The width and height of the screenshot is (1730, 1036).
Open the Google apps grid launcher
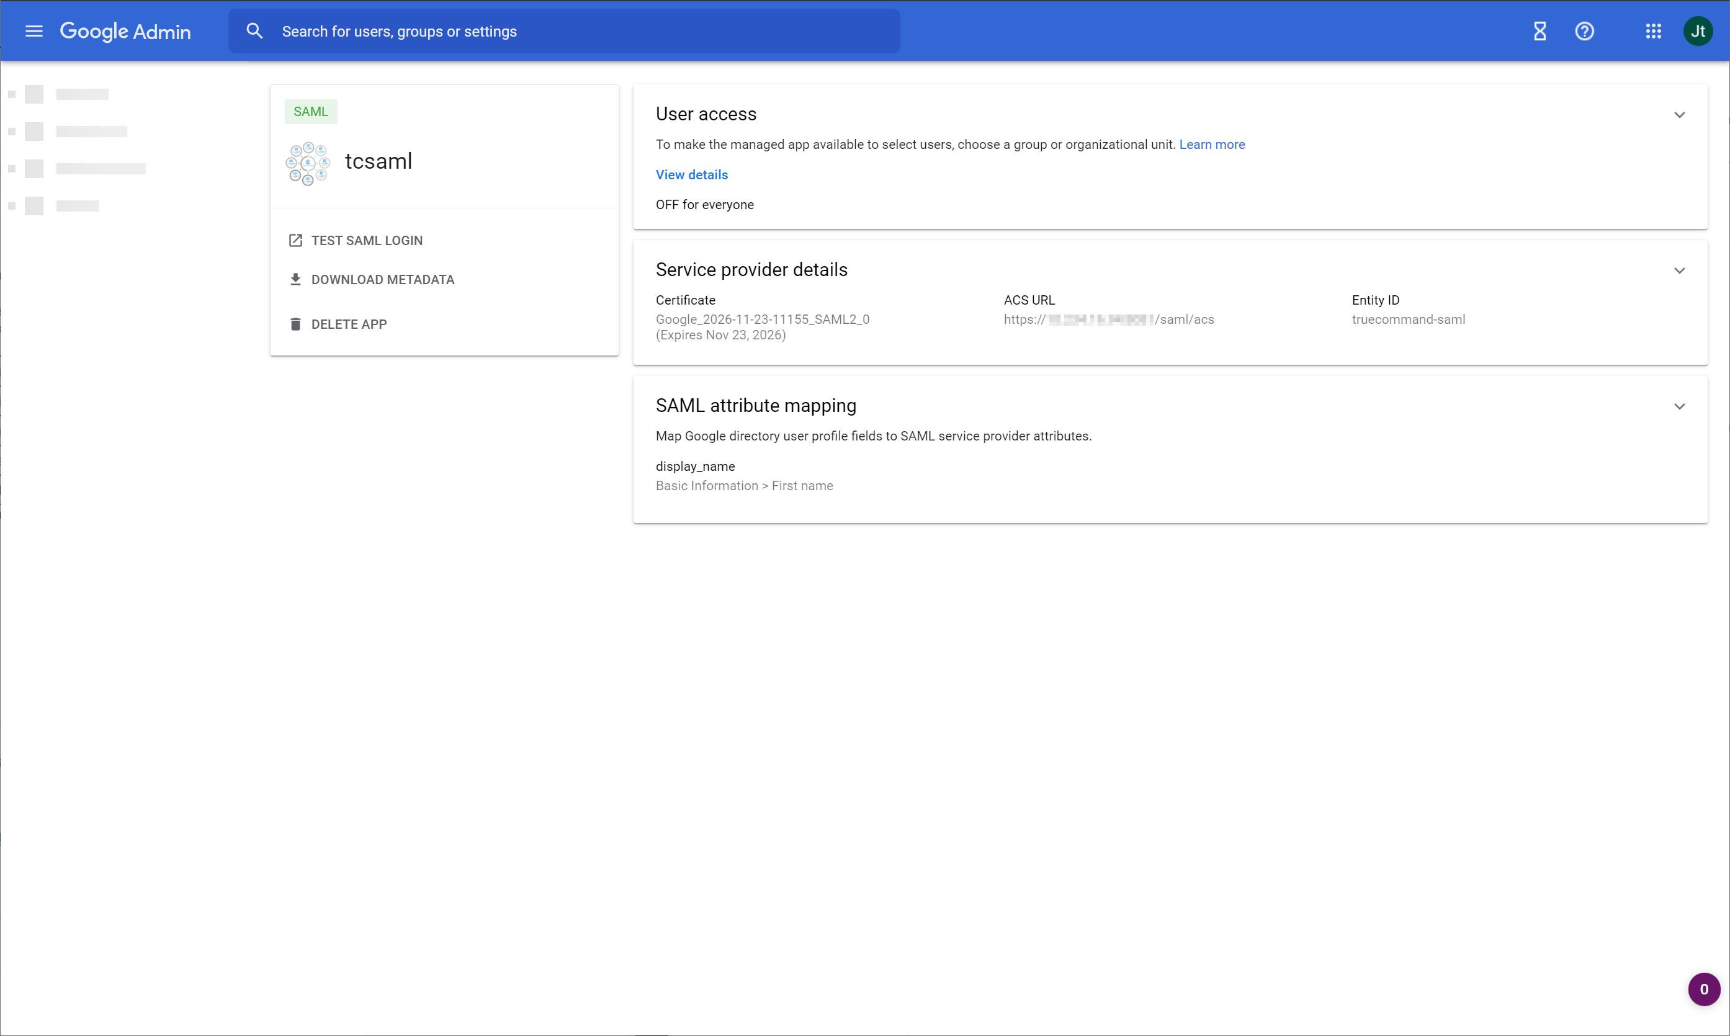pyautogui.click(x=1653, y=31)
